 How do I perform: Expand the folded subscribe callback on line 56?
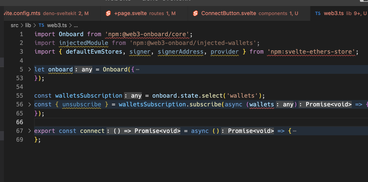(x=29, y=104)
